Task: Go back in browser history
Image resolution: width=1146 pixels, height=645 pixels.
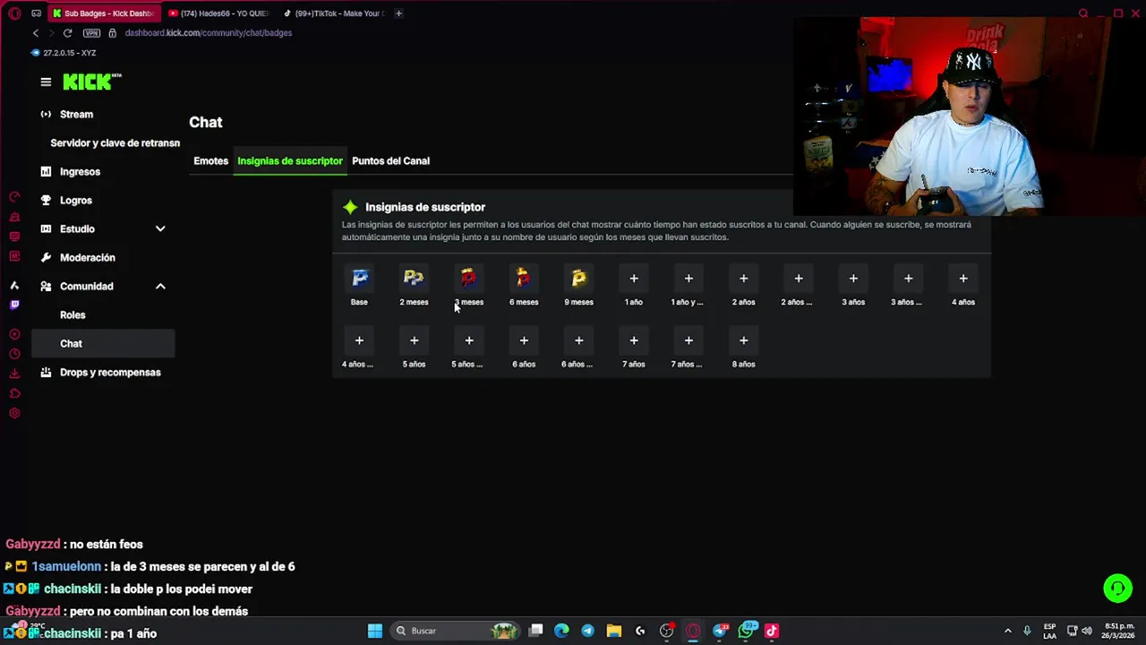Action: click(x=36, y=33)
